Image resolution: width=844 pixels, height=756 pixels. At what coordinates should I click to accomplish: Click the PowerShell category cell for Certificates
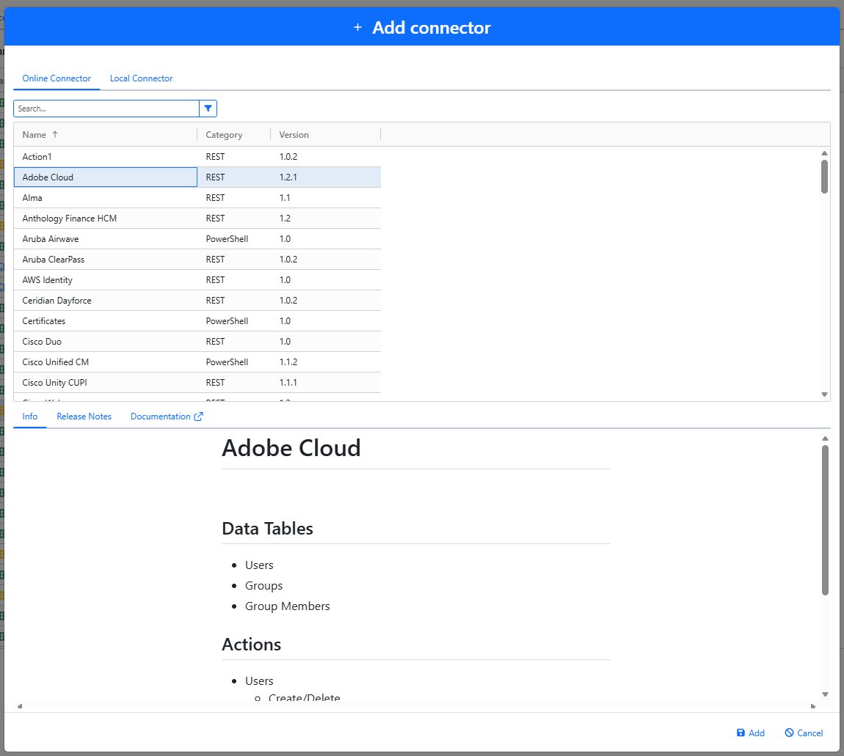(x=233, y=321)
